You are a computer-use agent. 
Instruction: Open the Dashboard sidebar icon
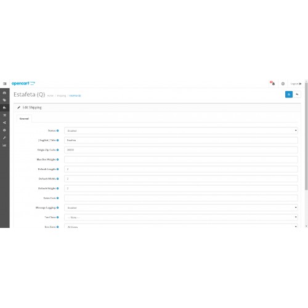pyautogui.click(x=4, y=93)
